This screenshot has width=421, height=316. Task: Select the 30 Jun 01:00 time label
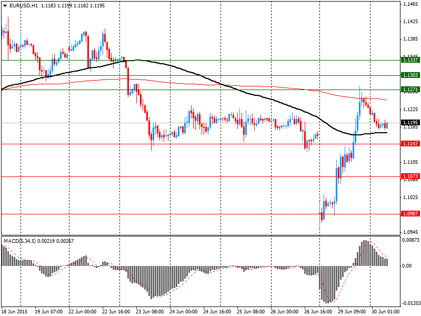(385, 312)
